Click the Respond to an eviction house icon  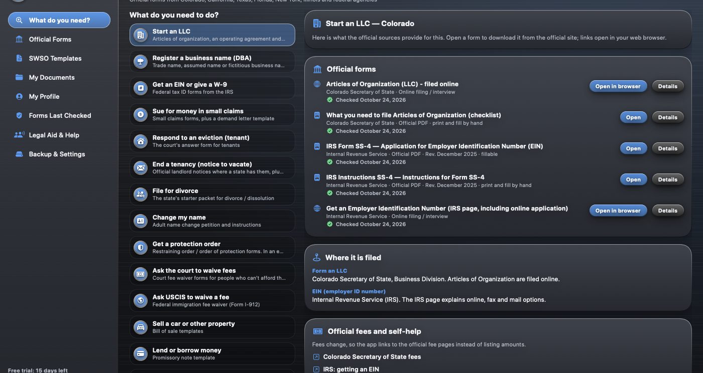[141, 141]
